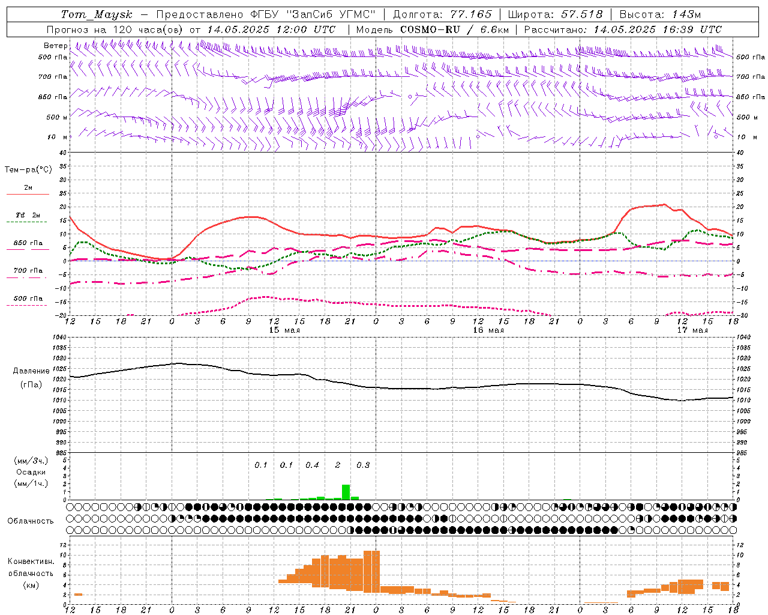The width and height of the screenshot is (768, 615).
Task: Click the dashed line under 'Td 2м' legend
Action: click(28, 222)
